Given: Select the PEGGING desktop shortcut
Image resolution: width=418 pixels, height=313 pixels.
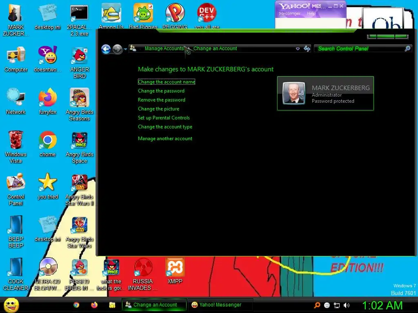Looking at the screenshot, I should click(175, 15).
